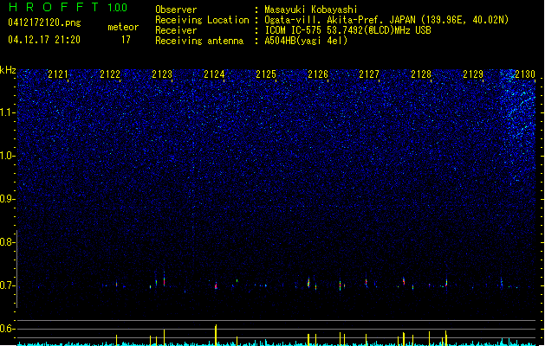Image resolution: width=545 pixels, height=346 pixels.
Task: Click the 2121 time marker
Action: (x=58, y=74)
